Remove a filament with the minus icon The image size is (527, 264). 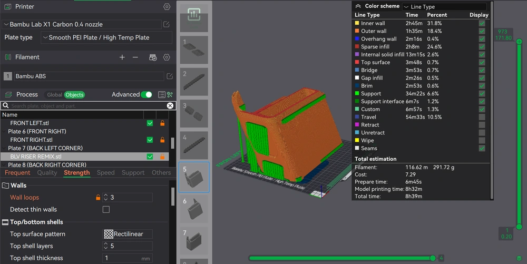tap(135, 57)
